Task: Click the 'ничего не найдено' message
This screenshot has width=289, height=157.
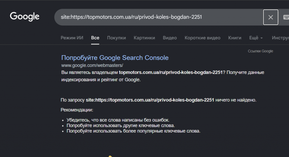Action: 236,100
